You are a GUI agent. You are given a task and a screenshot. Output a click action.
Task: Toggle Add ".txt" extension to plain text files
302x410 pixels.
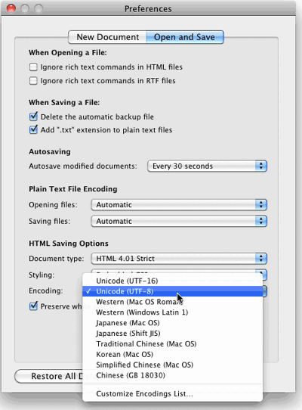[33, 129]
